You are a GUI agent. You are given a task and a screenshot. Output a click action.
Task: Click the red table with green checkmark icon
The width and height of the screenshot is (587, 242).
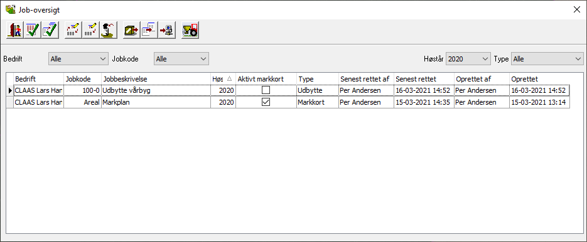33,30
